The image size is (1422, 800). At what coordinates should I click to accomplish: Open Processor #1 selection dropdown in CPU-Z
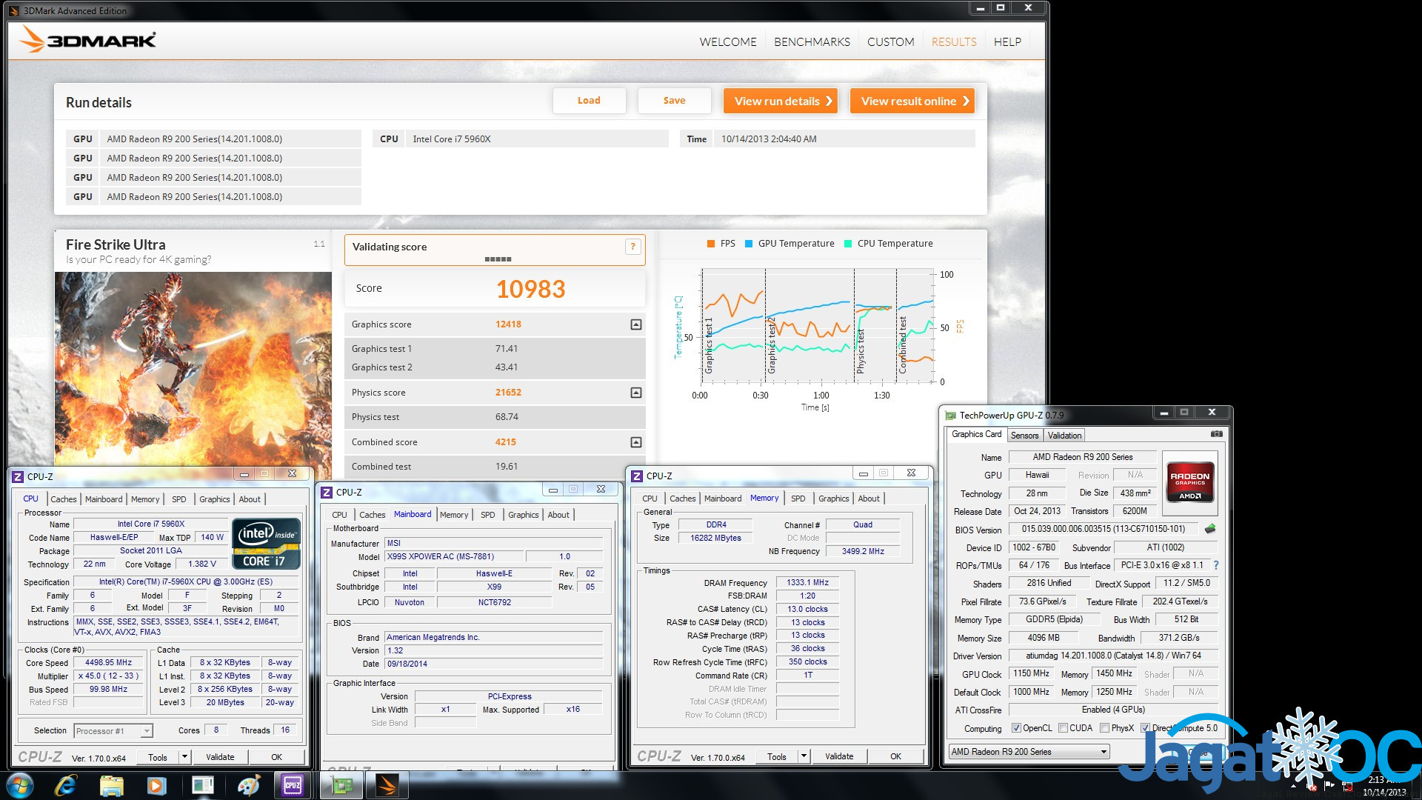pyautogui.click(x=113, y=731)
